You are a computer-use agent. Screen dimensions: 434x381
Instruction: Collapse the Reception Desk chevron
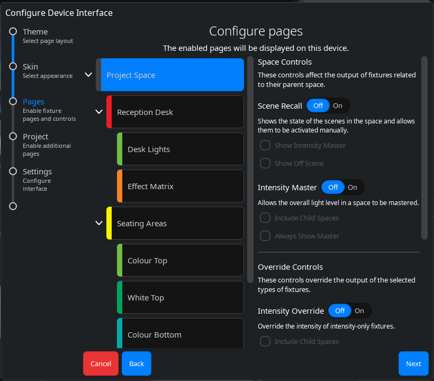coord(98,112)
